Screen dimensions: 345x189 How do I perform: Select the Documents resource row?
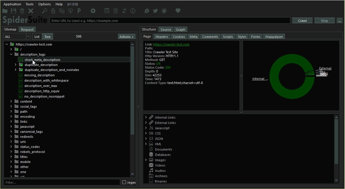point(164,149)
